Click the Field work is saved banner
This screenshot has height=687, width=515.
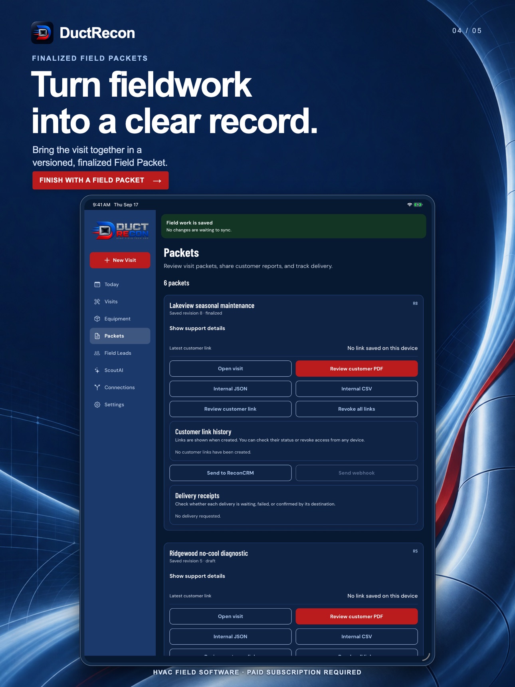point(293,226)
